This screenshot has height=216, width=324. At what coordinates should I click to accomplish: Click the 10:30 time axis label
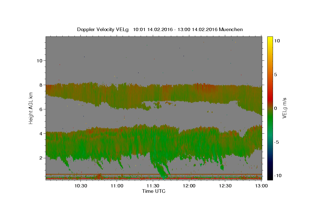81,186
